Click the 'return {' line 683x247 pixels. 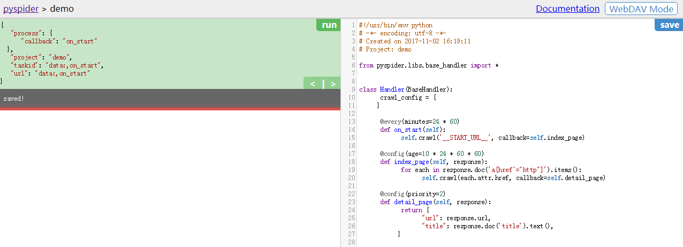(x=415, y=210)
